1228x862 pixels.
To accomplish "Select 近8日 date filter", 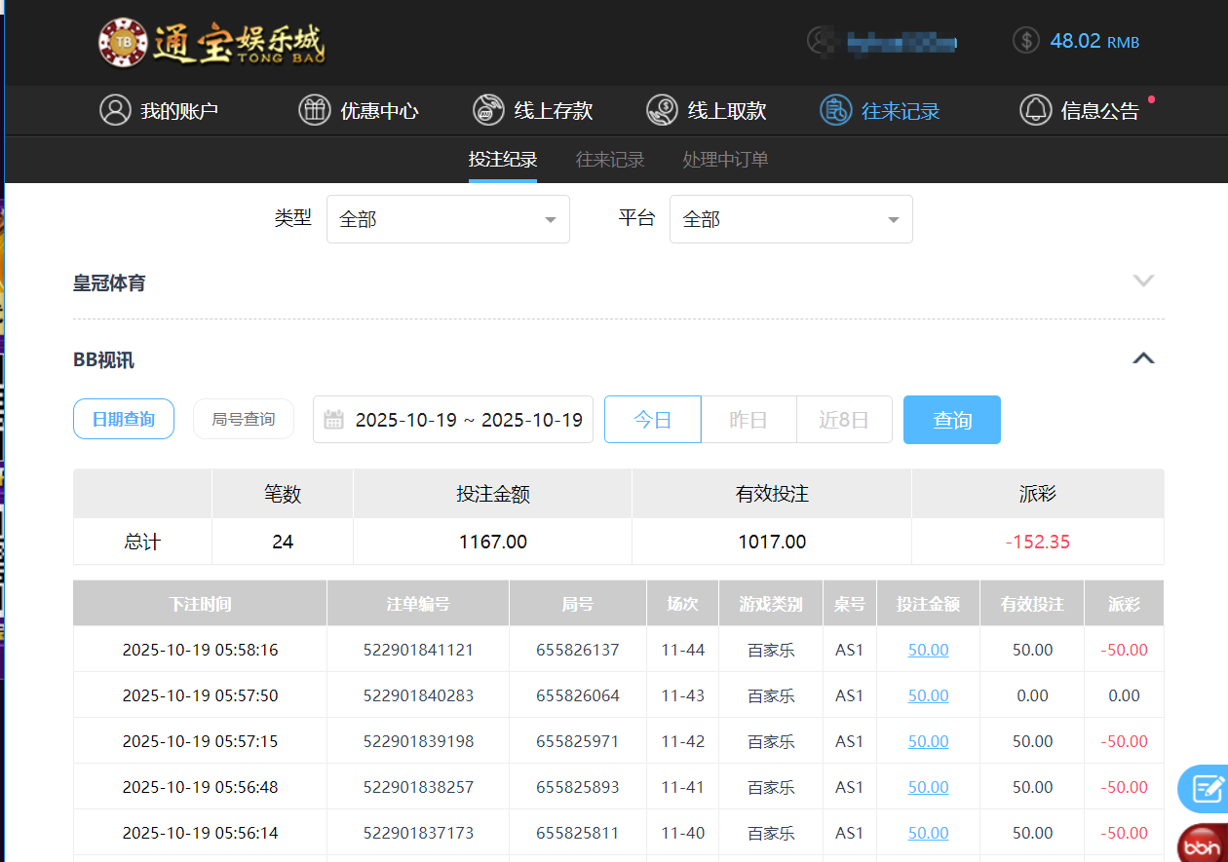I will click(x=844, y=419).
